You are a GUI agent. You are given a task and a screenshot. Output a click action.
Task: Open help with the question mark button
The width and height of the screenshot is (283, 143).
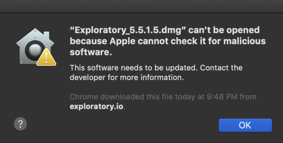pyautogui.click(x=20, y=124)
